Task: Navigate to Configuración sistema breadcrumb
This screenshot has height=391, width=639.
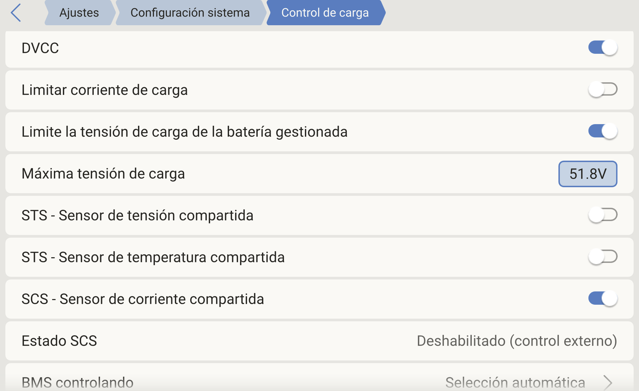Action: 190,13
